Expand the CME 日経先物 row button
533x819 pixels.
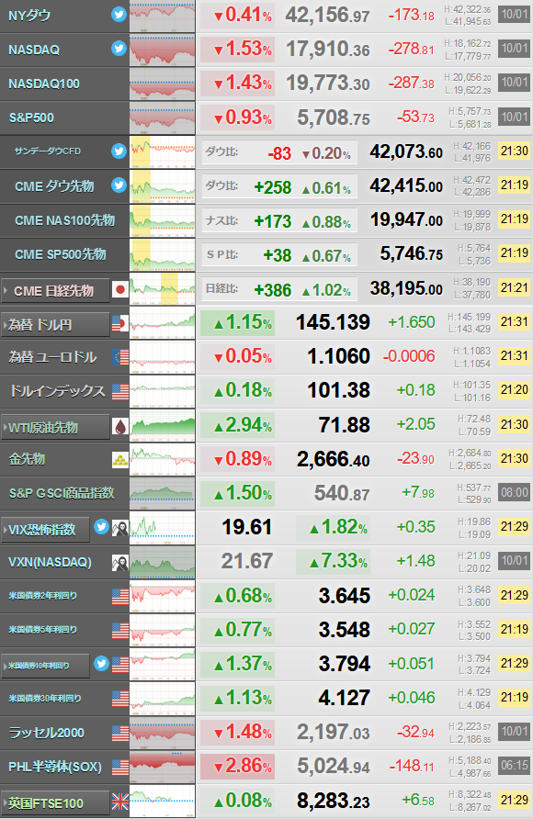(x=55, y=291)
